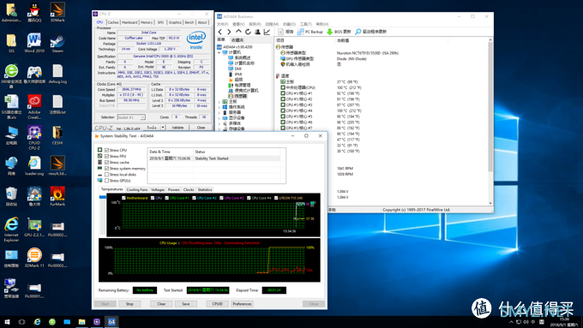Screen dimensions: 583x328
Task: Toggle Stress system memory checkbox
Action: click(106, 168)
